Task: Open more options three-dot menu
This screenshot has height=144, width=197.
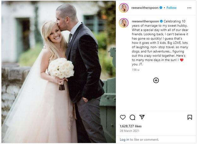Action: [x=189, y=8]
